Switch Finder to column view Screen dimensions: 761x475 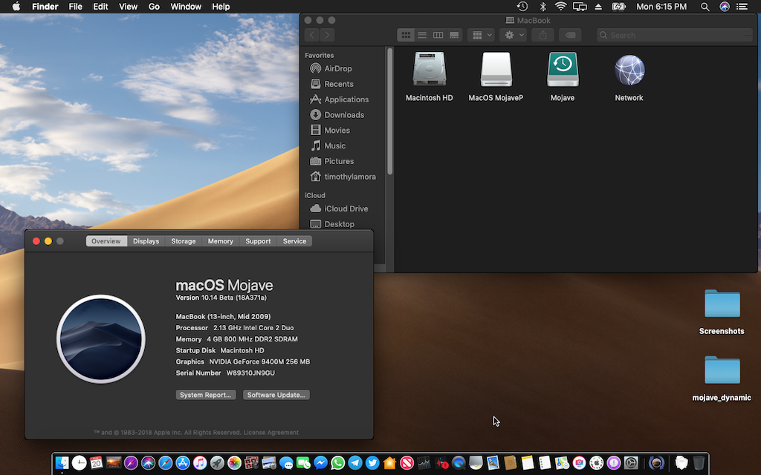click(x=438, y=35)
